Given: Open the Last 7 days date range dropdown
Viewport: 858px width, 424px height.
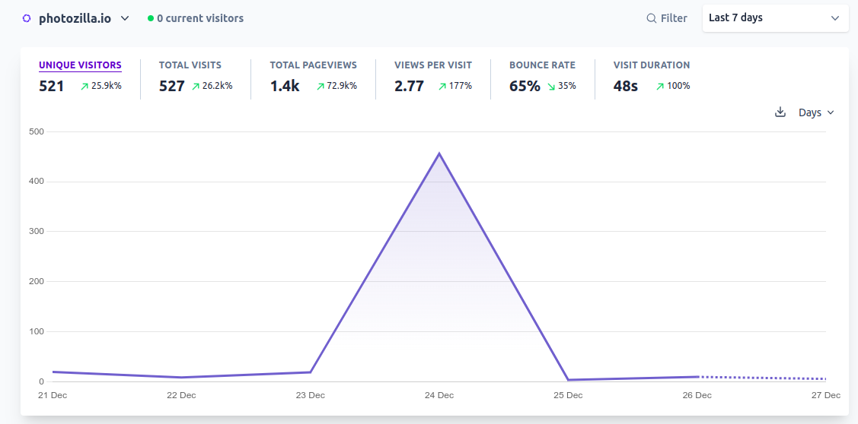Looking at the screenshot, I should [775, 18].
